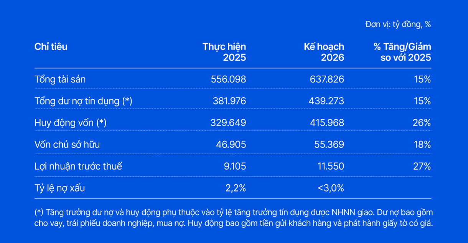Click the "Lợi nhuận trước thuế" row label
This screenshot has width=468, height=243.
point(78,166)
